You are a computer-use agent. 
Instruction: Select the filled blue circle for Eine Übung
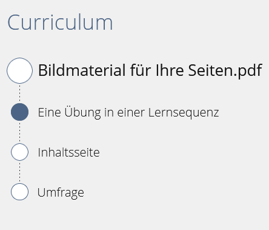[19, 112]
